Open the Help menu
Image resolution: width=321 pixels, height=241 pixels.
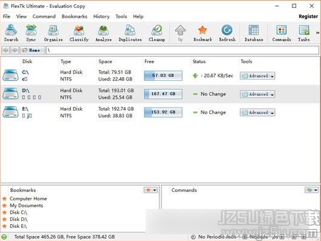pyautogui.click(x=138, y=16)
